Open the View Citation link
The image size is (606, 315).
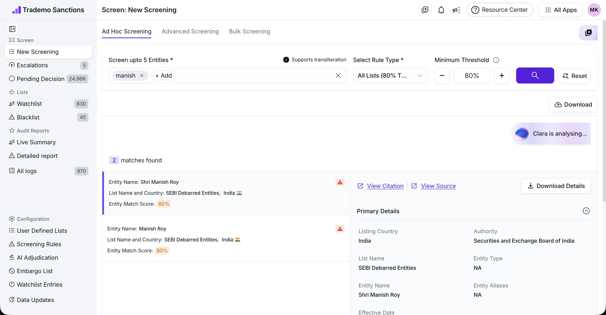tap(385, 186)
